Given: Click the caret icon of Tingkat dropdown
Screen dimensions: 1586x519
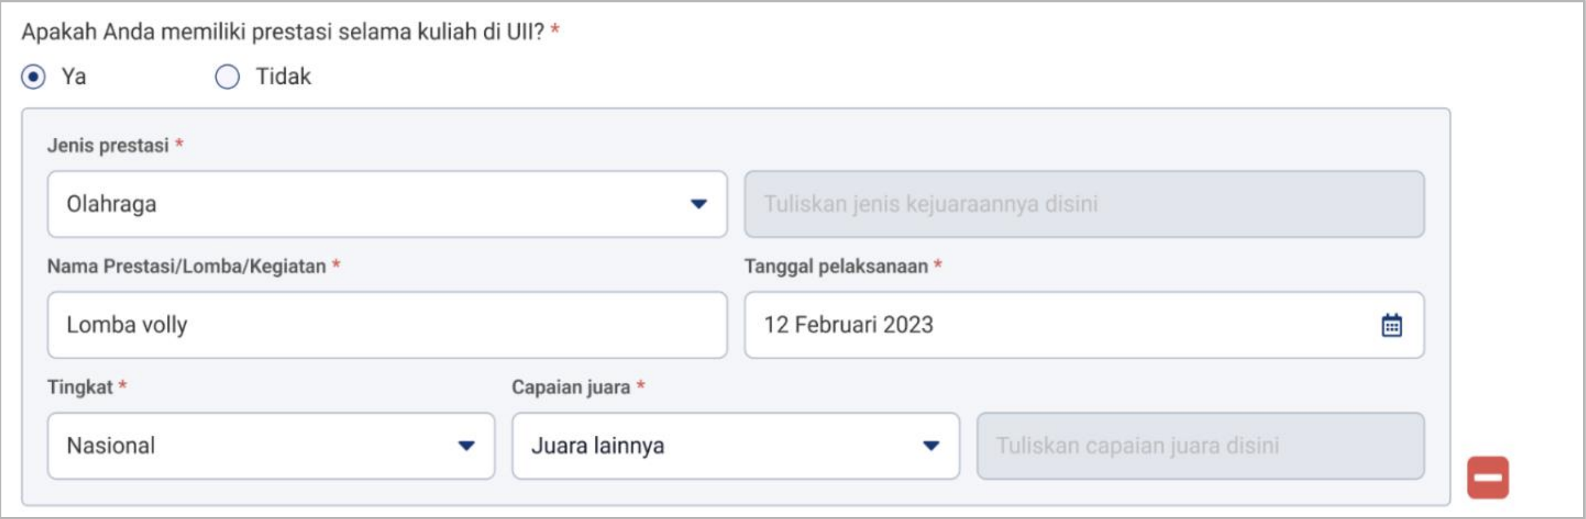Looking at the screenshot, I should coord(466,446).
